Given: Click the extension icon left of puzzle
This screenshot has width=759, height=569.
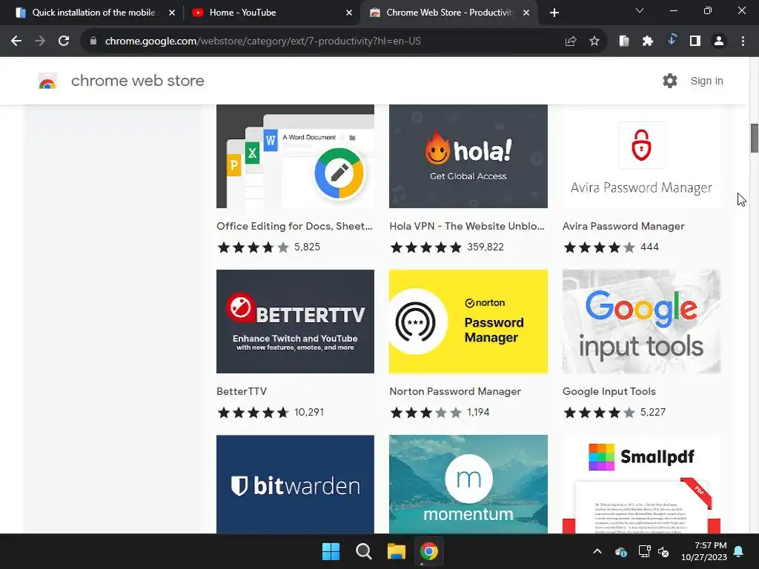Looking at the screenshot, I should point(624,41).
